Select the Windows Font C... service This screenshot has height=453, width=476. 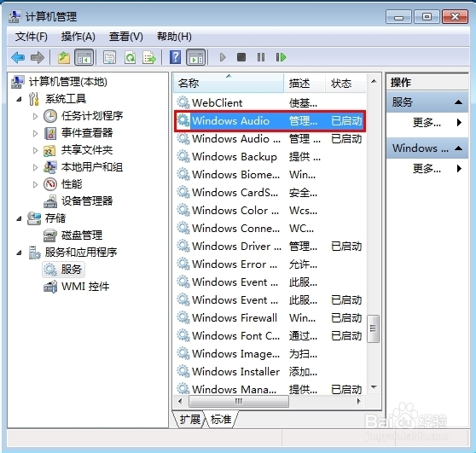[x=270, y=335]
